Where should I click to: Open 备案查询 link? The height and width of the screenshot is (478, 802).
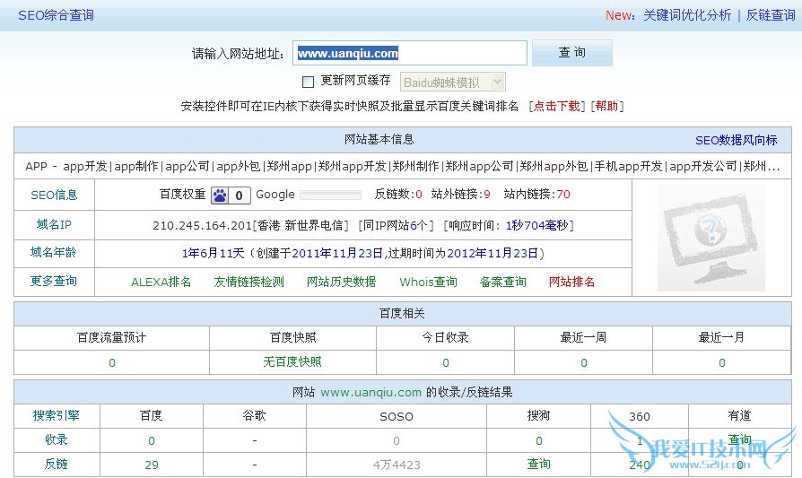click(x=502, y=282)
